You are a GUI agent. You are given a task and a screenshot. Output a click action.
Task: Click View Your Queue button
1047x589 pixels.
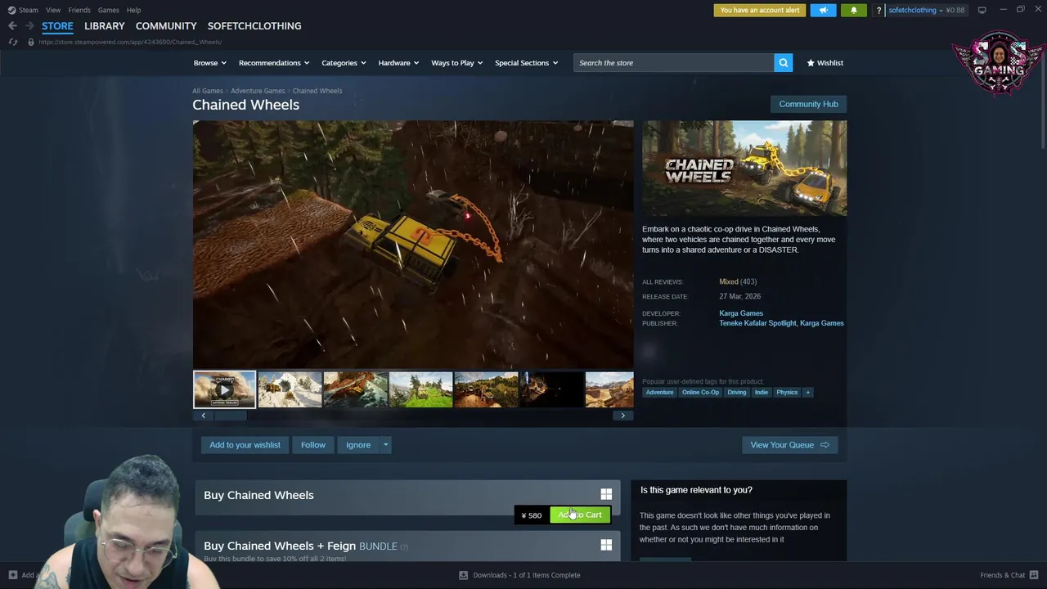[789, 445]
